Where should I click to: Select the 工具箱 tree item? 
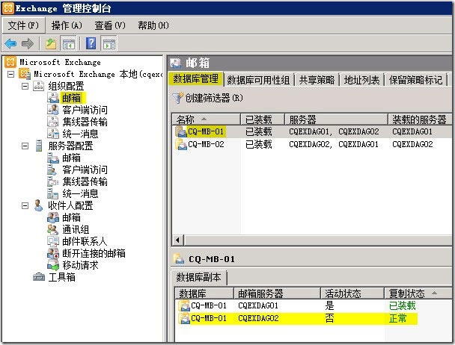[61, 277]
